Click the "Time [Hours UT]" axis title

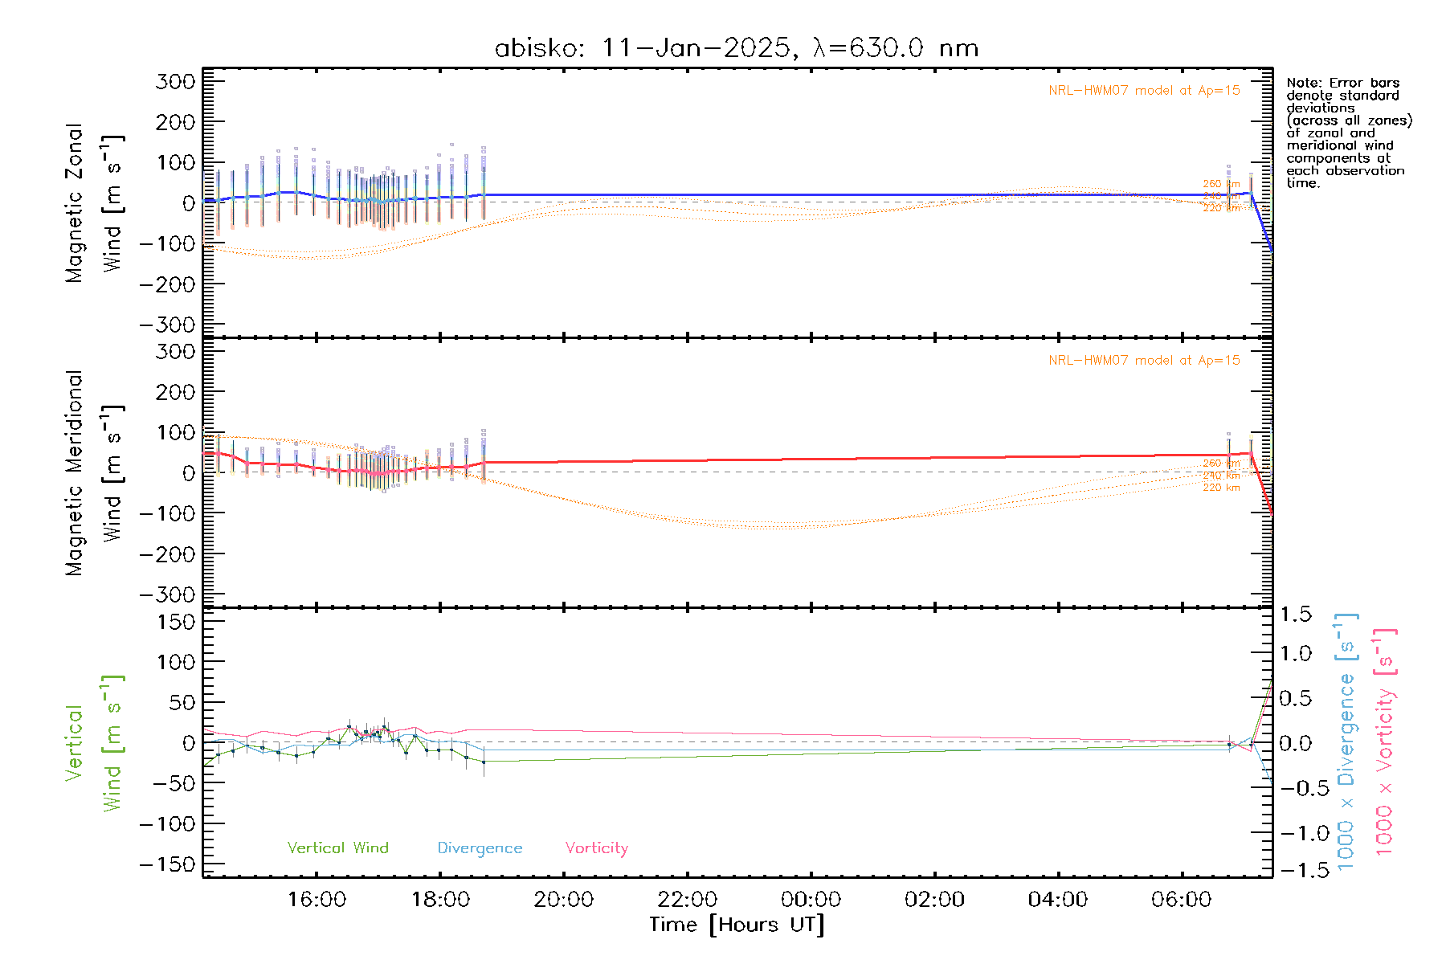737,925
